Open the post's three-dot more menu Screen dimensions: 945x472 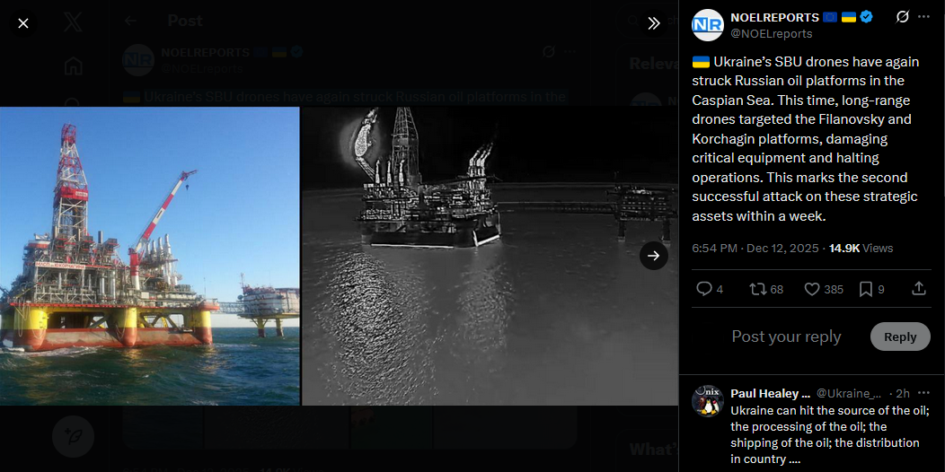(x=924, y=17)
